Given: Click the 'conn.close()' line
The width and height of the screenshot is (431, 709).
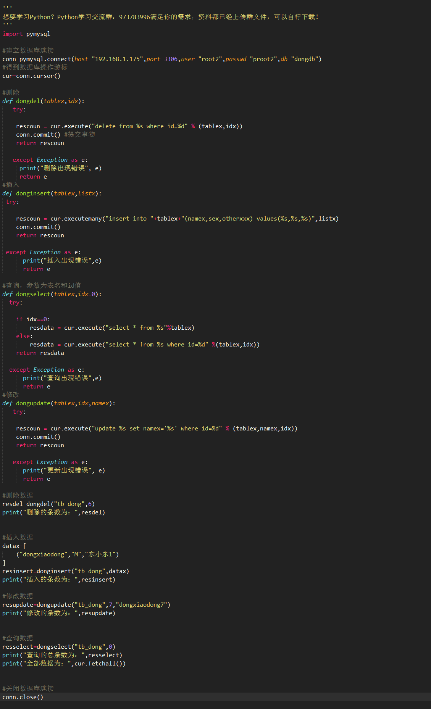Looking at the screenshot, I should point(23,697).
